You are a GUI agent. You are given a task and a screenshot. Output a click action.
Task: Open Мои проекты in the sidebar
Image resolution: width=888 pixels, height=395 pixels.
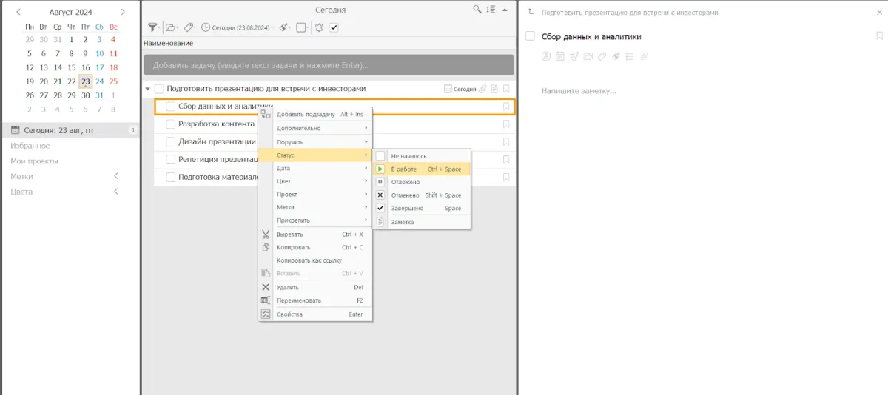[34, 161]
